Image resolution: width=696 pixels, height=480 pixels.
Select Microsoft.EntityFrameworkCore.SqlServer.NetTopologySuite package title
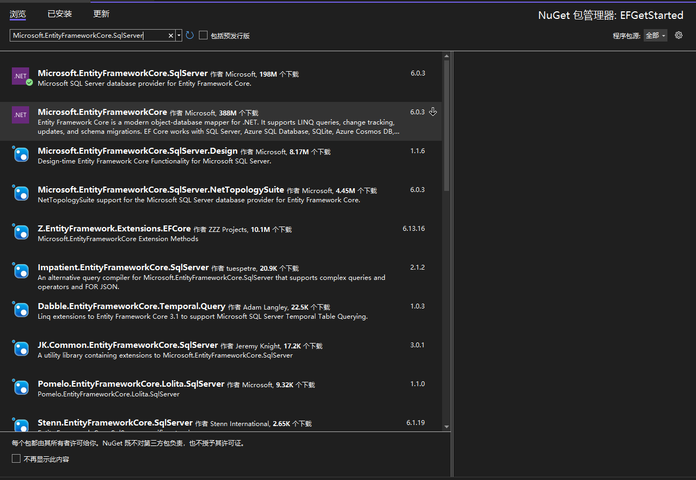[x=161, y=190]
